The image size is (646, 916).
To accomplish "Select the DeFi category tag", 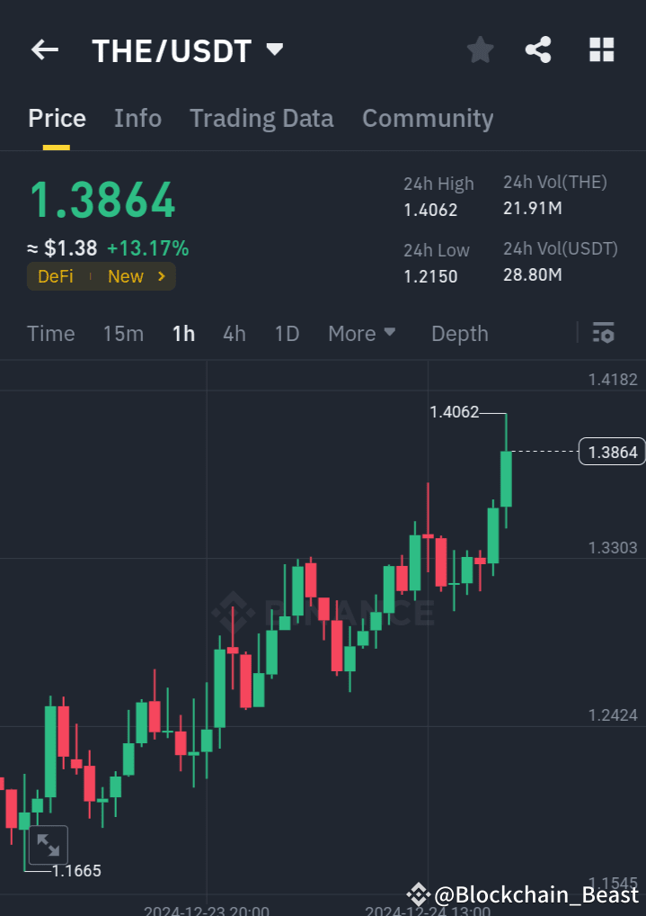I will pyautogui.click(x=55, y=276).
